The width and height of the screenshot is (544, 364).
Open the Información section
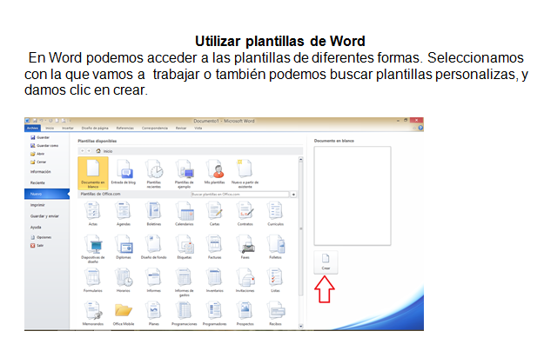[x=40, y=171]
